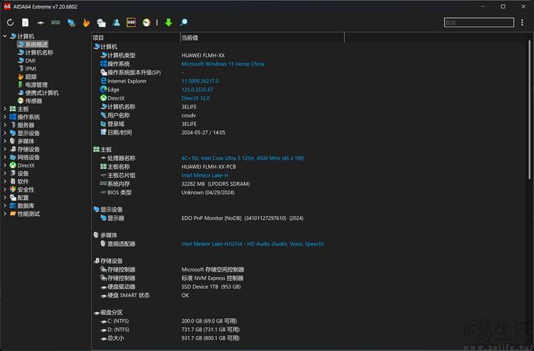Click the blue monitor GPGPU toolbar icon
The image size is (534, 351).
tap(71, 23)
